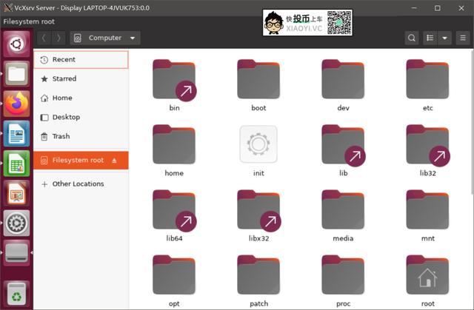
Task: Open view options dropdown arrow
Action: pyautogui.click(x=444, y=38)
